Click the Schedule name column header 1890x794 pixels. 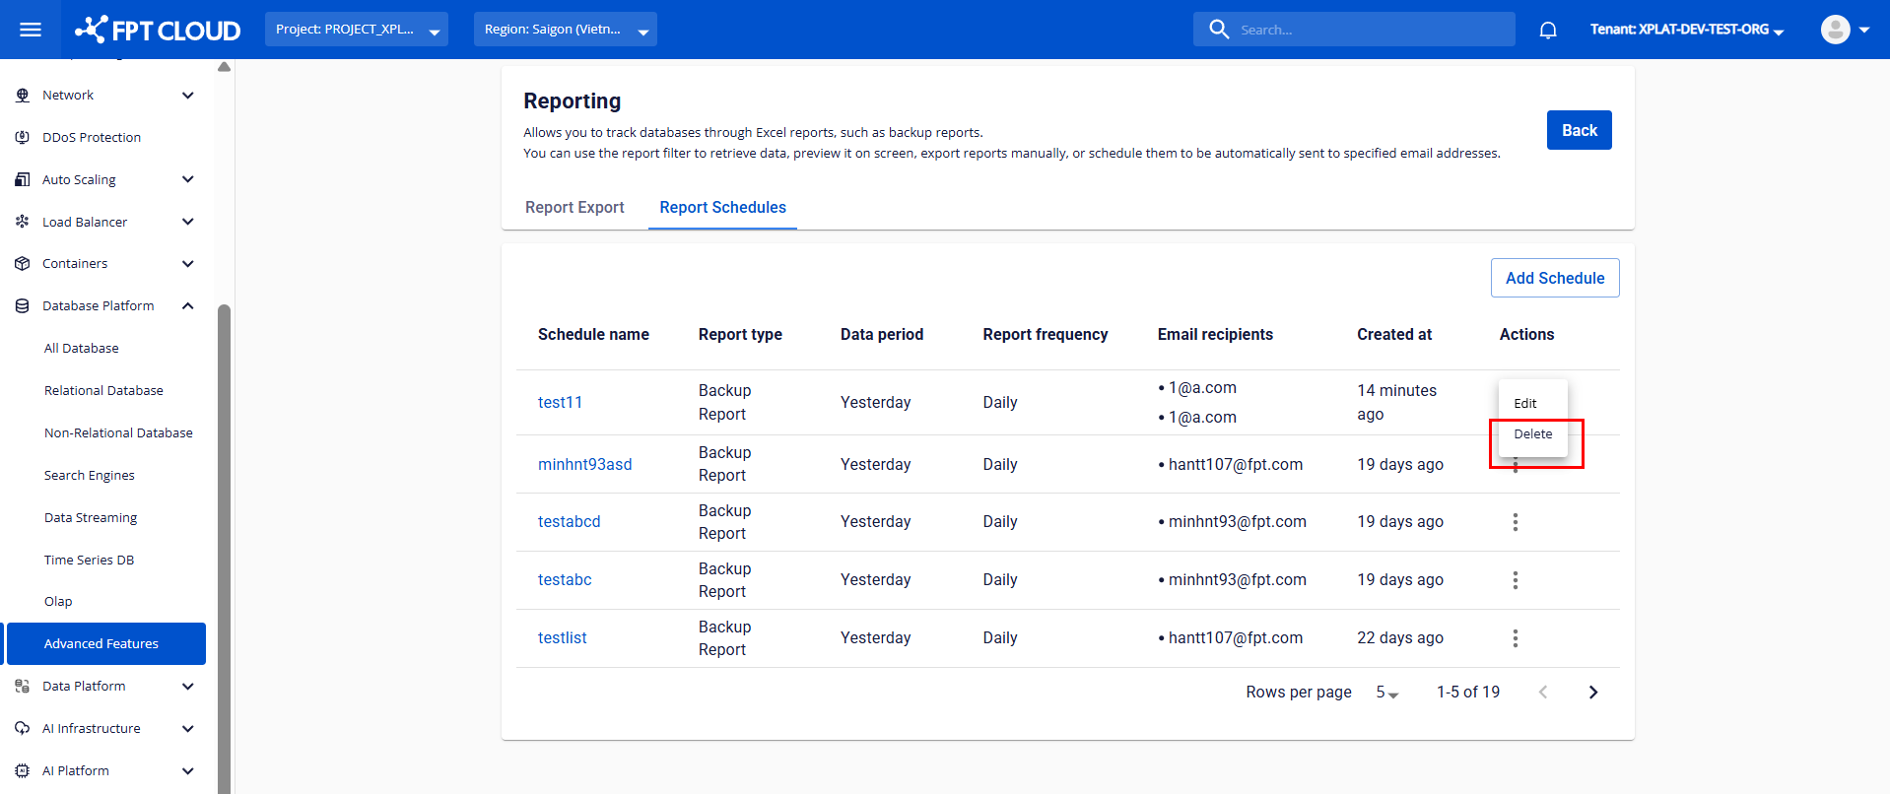pos(593,335)
